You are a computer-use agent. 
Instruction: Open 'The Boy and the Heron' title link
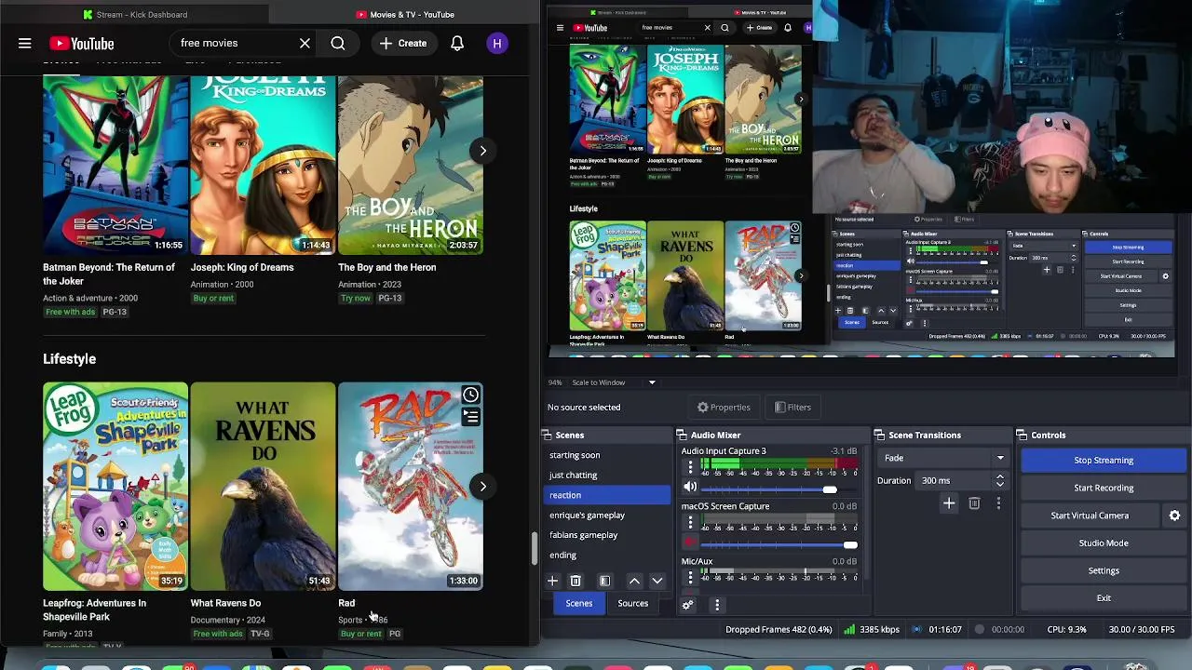click(x=386, y=267)
